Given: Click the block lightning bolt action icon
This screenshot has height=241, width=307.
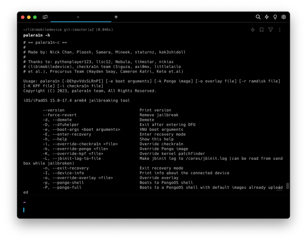Looking at the screenshot, I should pos(253,30).
